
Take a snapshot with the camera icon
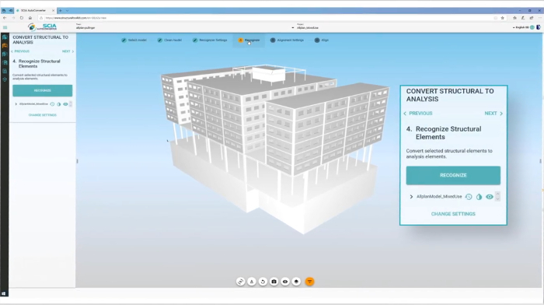274,282
